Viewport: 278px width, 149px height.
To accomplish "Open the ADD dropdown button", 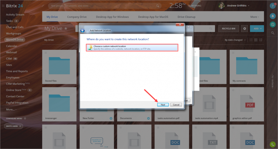I will [257, 28].
